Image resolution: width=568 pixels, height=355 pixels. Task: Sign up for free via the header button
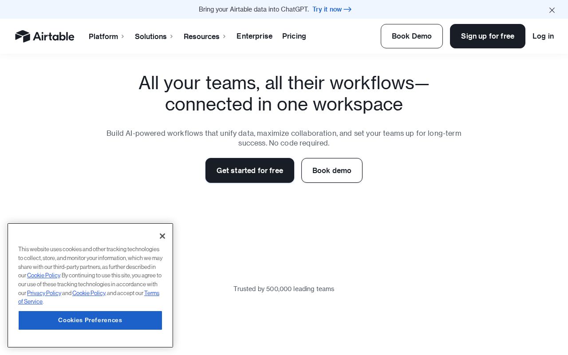[x=487, y=36]
